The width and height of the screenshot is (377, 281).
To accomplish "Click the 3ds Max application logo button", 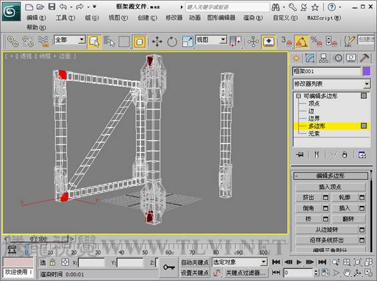I will click(11, 11).
